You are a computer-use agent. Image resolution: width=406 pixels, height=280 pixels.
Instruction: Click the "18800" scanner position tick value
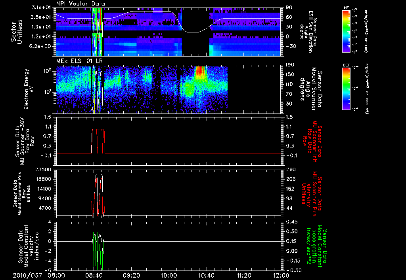43,179
